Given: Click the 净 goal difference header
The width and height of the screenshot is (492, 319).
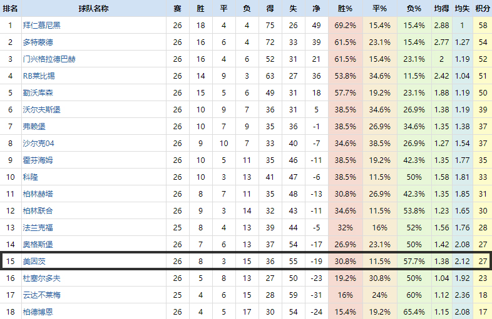Looking at the screenshot, I should [x=315, y=9].
